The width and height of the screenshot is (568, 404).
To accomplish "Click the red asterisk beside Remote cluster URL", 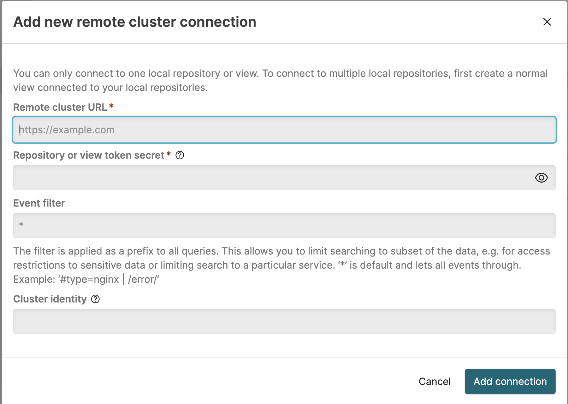I will coord(111,106).
